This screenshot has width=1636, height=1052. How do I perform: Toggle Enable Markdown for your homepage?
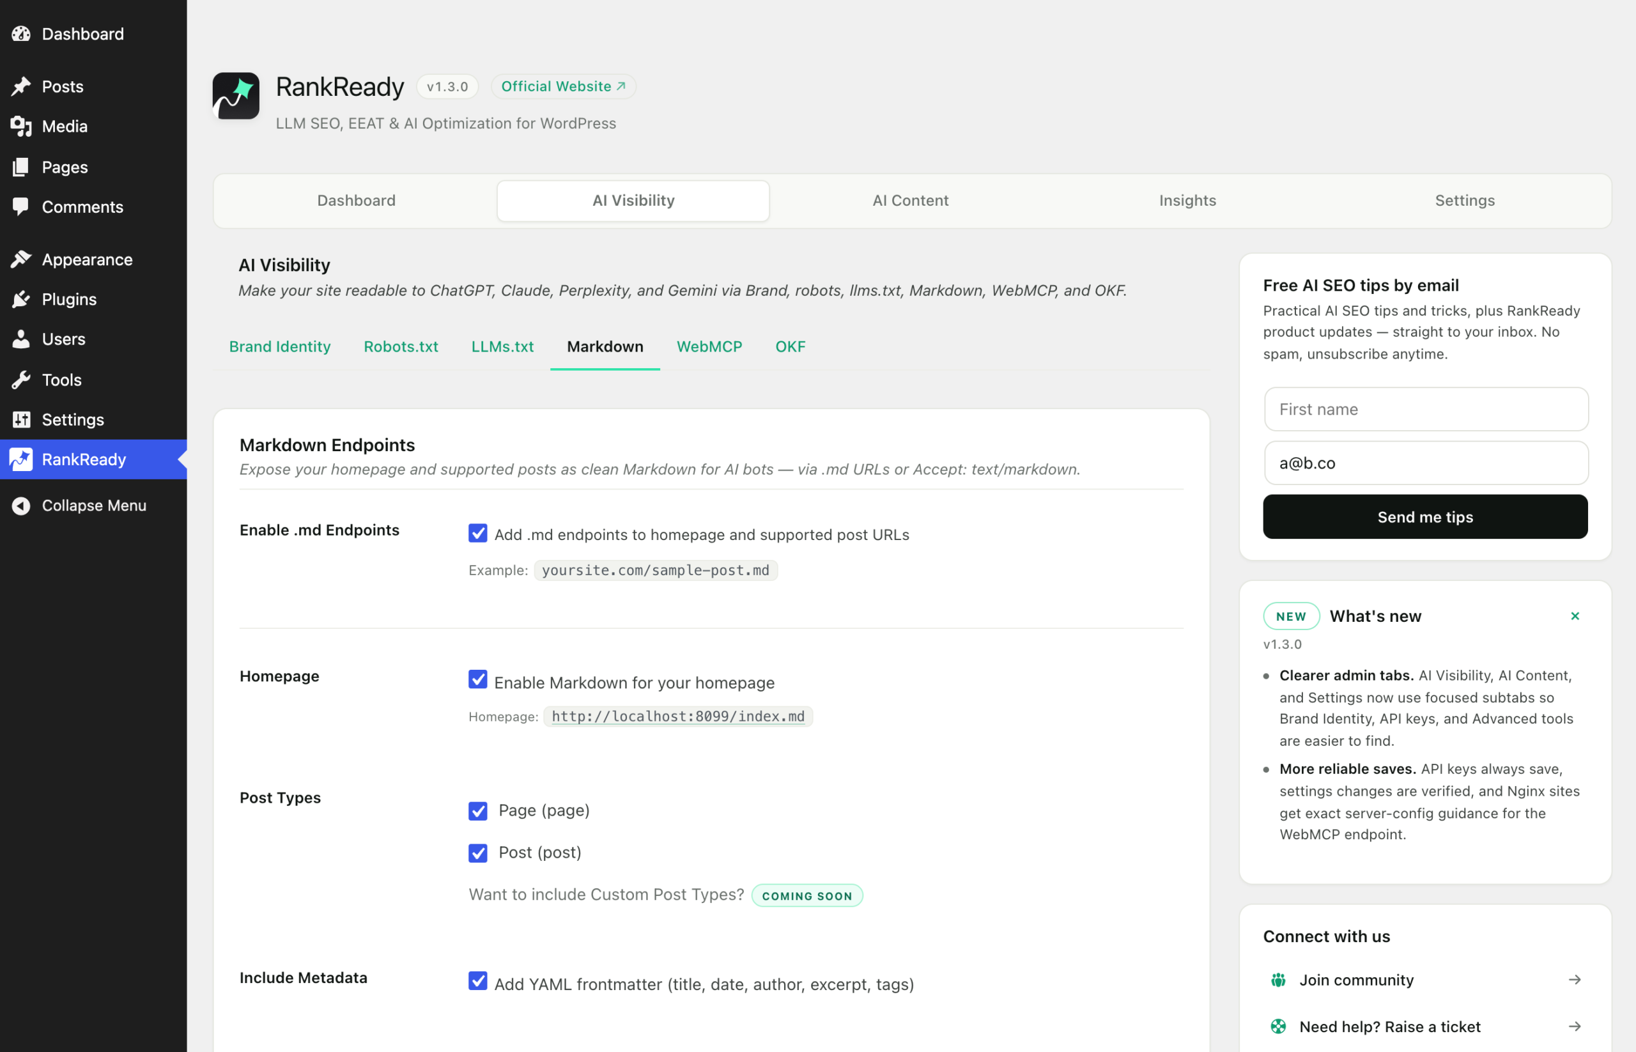tap(477, 679)
